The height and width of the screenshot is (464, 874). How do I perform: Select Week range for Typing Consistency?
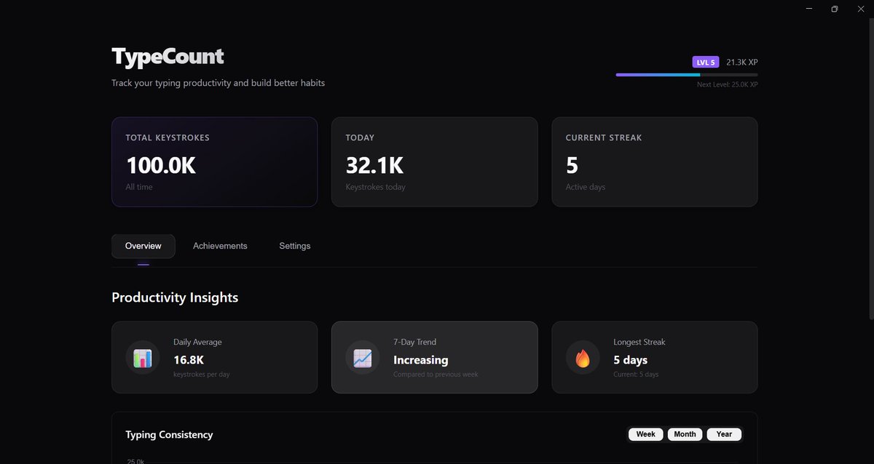point(646,434)
